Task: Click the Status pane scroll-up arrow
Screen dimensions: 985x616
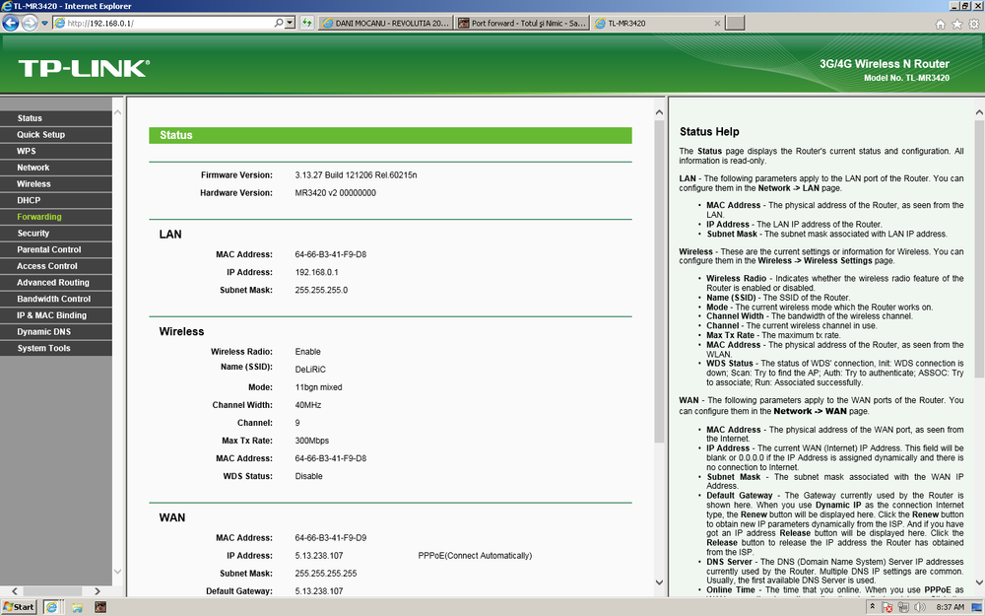Action: (x=659, y=112)
